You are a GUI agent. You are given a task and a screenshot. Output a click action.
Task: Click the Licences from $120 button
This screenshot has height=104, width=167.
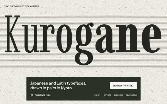pyautogui.click(x=123, y=85)
